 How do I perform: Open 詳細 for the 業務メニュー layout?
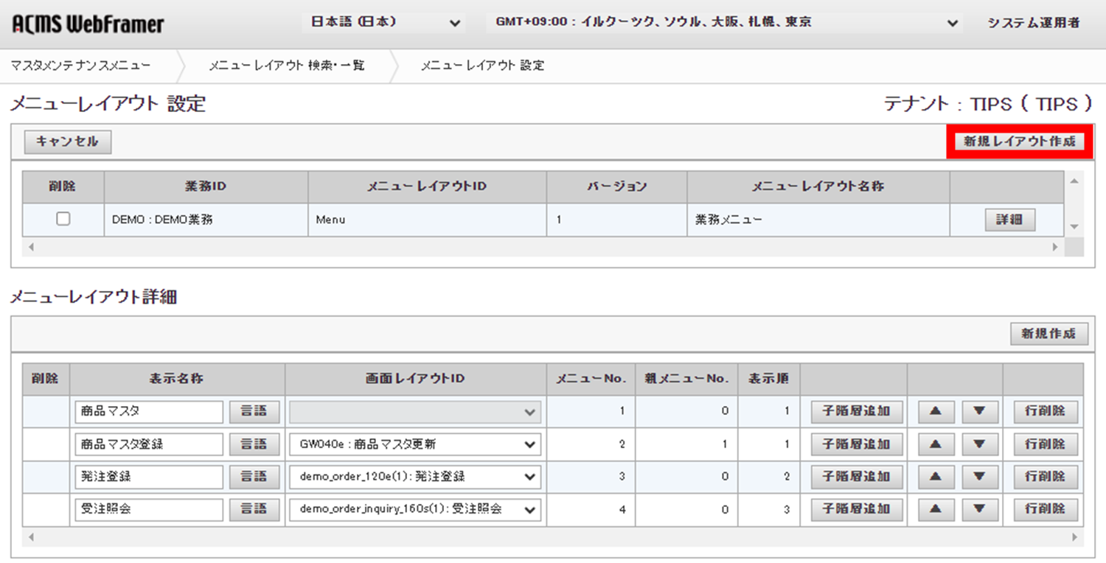pyautogui.click(x=1009, y=219)
